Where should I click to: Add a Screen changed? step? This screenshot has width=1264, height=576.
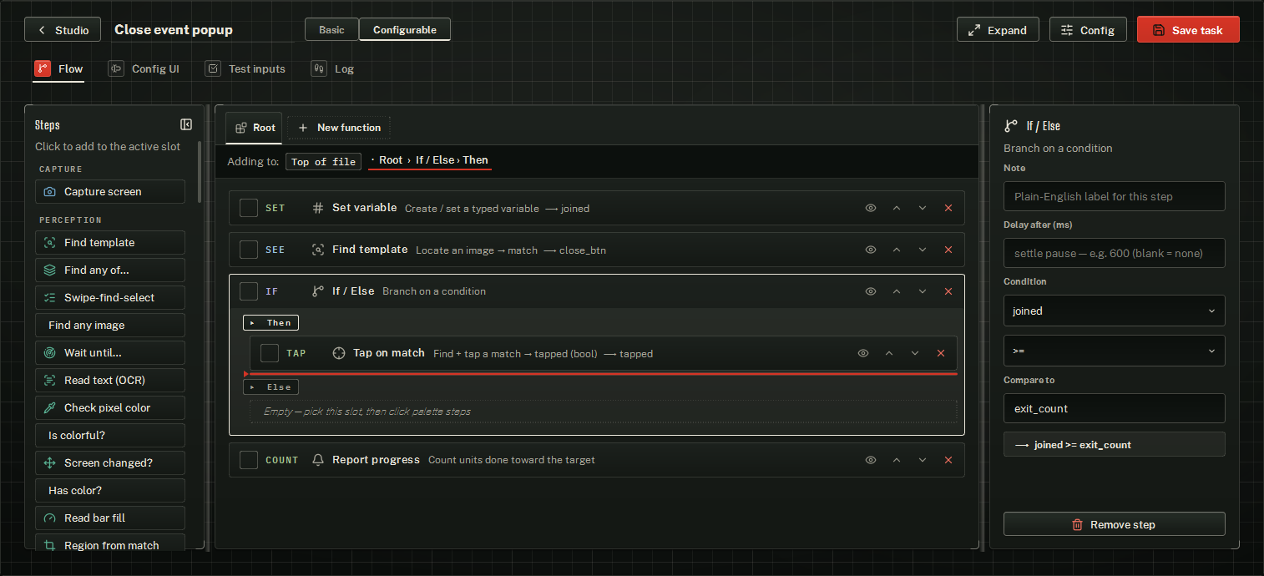110,462
